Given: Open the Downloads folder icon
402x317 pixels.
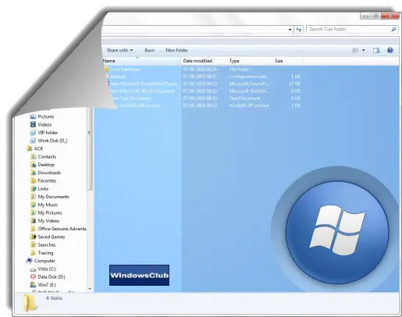Looking at the screenshot, I should point(34,173).
